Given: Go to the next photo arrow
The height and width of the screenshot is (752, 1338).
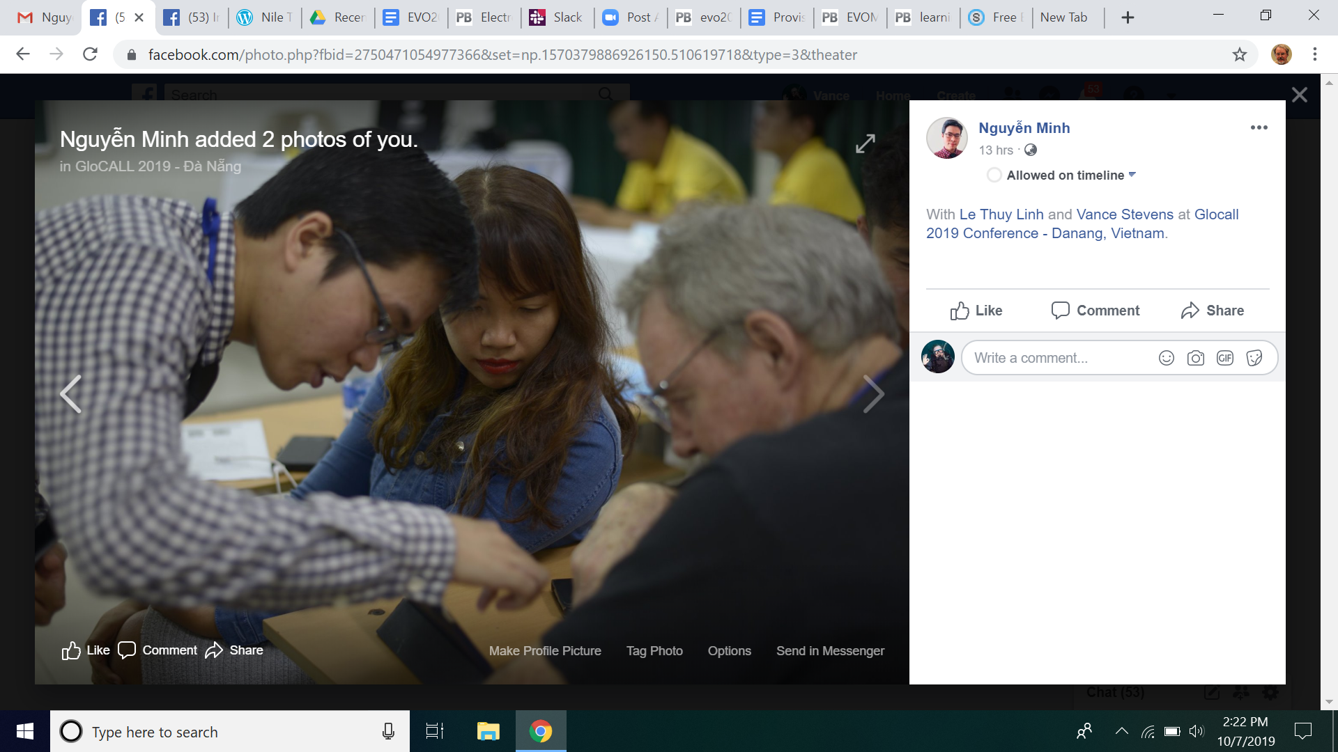Looking at the screenshot, I should click(872, 394).
